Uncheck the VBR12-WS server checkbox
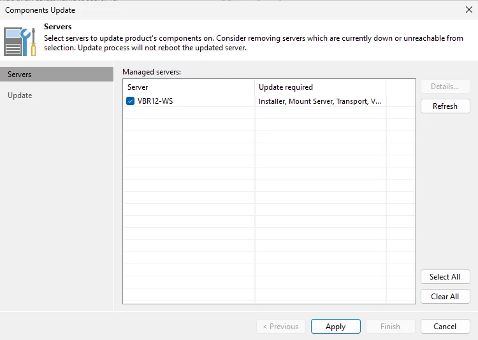The height and width of the screenshot is (340, 478). click(x=130, y=101)
